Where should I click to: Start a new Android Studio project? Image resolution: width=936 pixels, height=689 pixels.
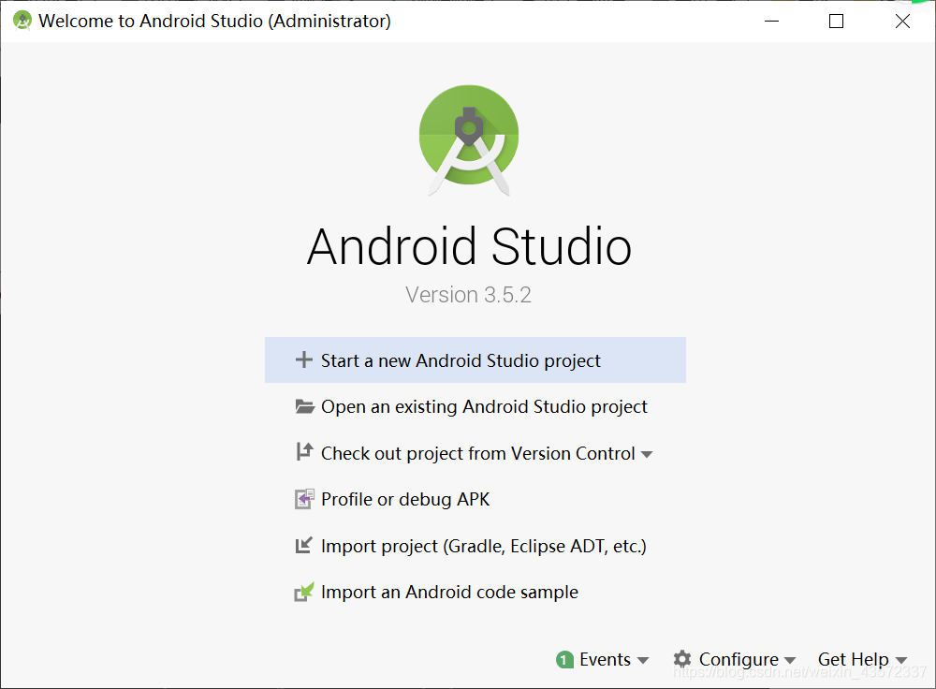click(x=475, y=360)
